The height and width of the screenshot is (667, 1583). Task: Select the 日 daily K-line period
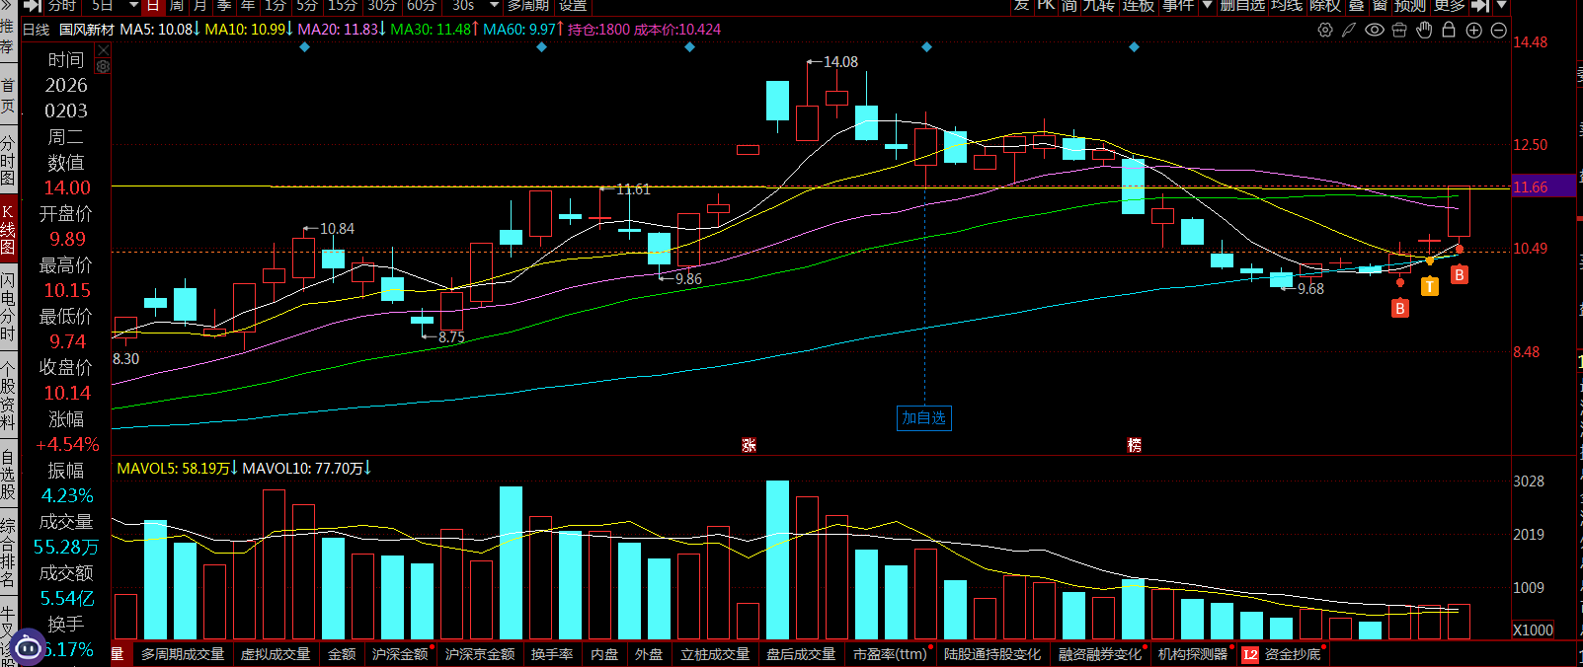153,5
